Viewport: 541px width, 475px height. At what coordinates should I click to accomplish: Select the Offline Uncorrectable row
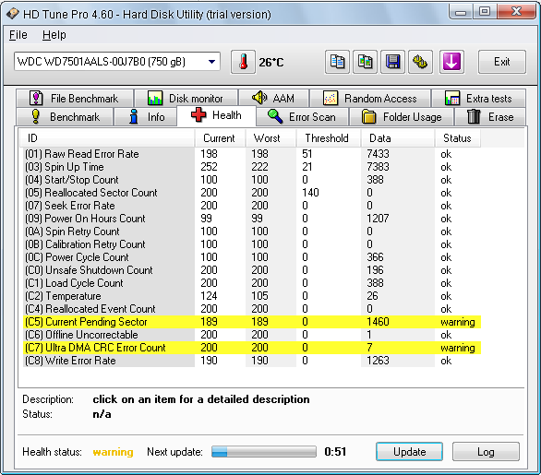(x=252, y=335)
